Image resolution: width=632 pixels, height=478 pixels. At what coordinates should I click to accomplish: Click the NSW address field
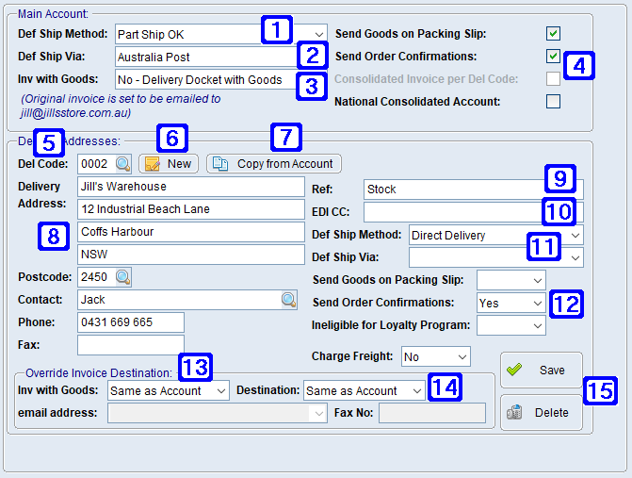click(191, 255)
